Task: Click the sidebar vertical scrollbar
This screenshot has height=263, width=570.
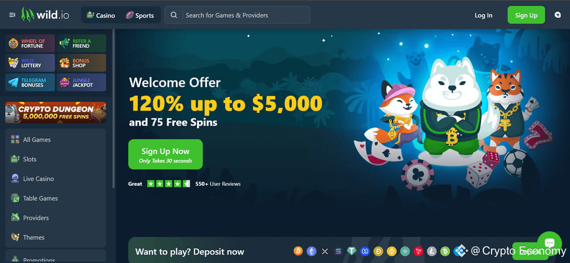Action: (x=114, y=109)
